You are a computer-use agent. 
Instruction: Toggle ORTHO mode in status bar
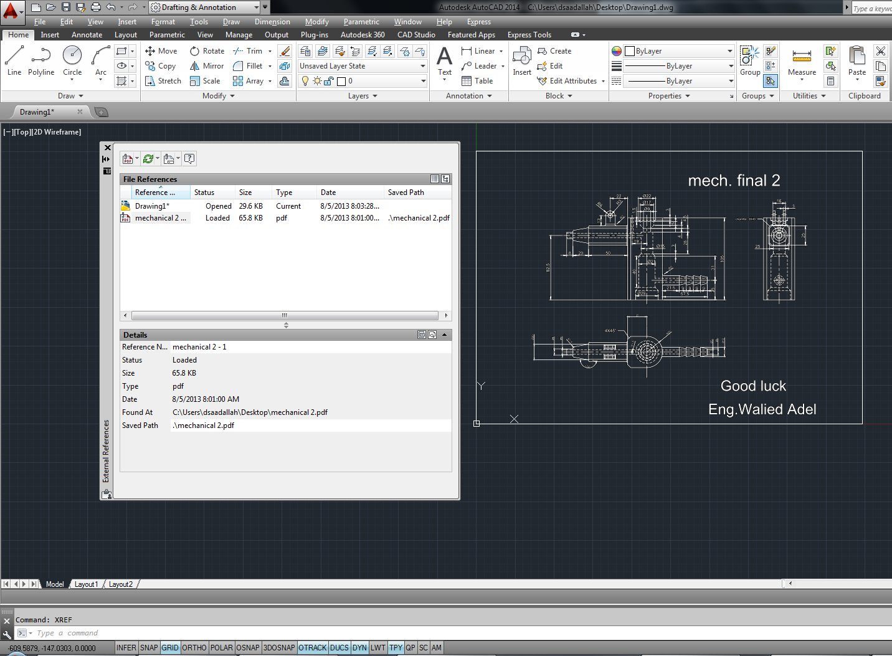(x=194, y=648)
